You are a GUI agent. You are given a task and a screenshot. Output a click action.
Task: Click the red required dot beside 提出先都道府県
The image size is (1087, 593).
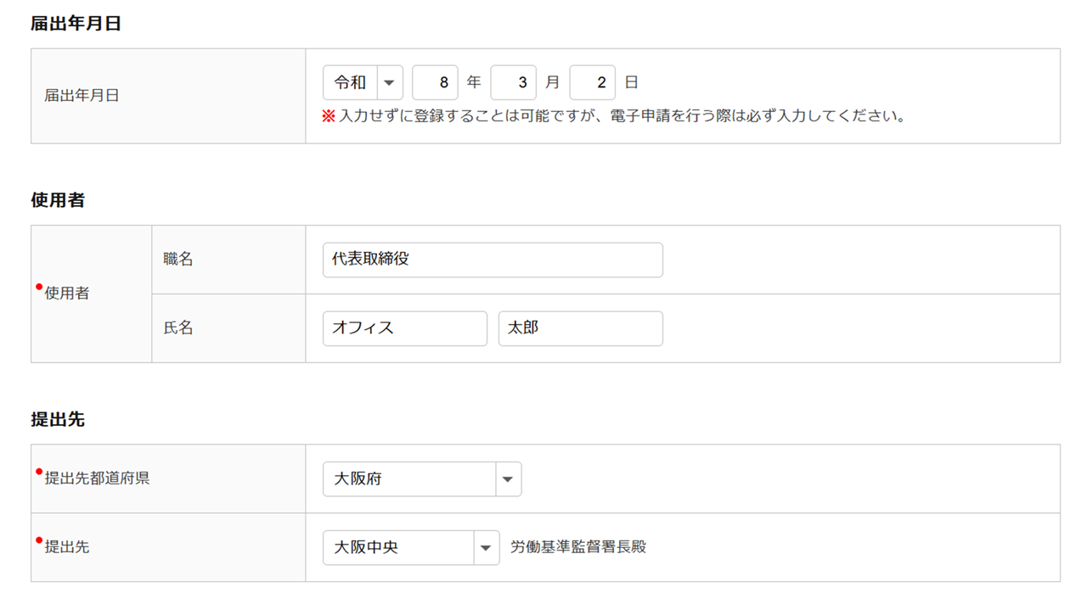point(39,472)
